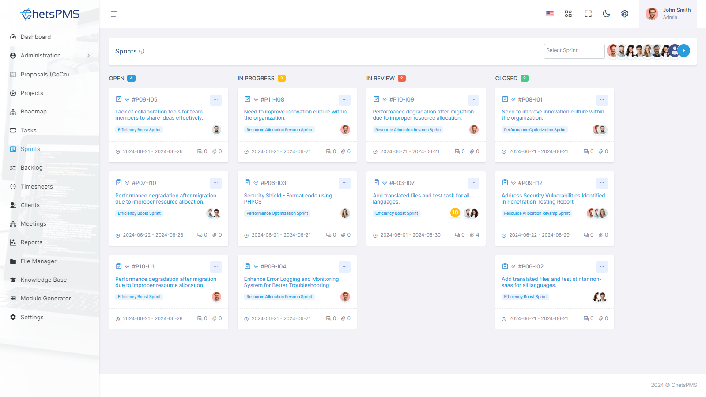The image size is (706, 397).
Task: Open 'Add translated files and test task' title
Action: click(421, 199)
